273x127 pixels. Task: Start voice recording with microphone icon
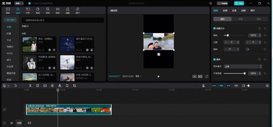pos(203,86)
